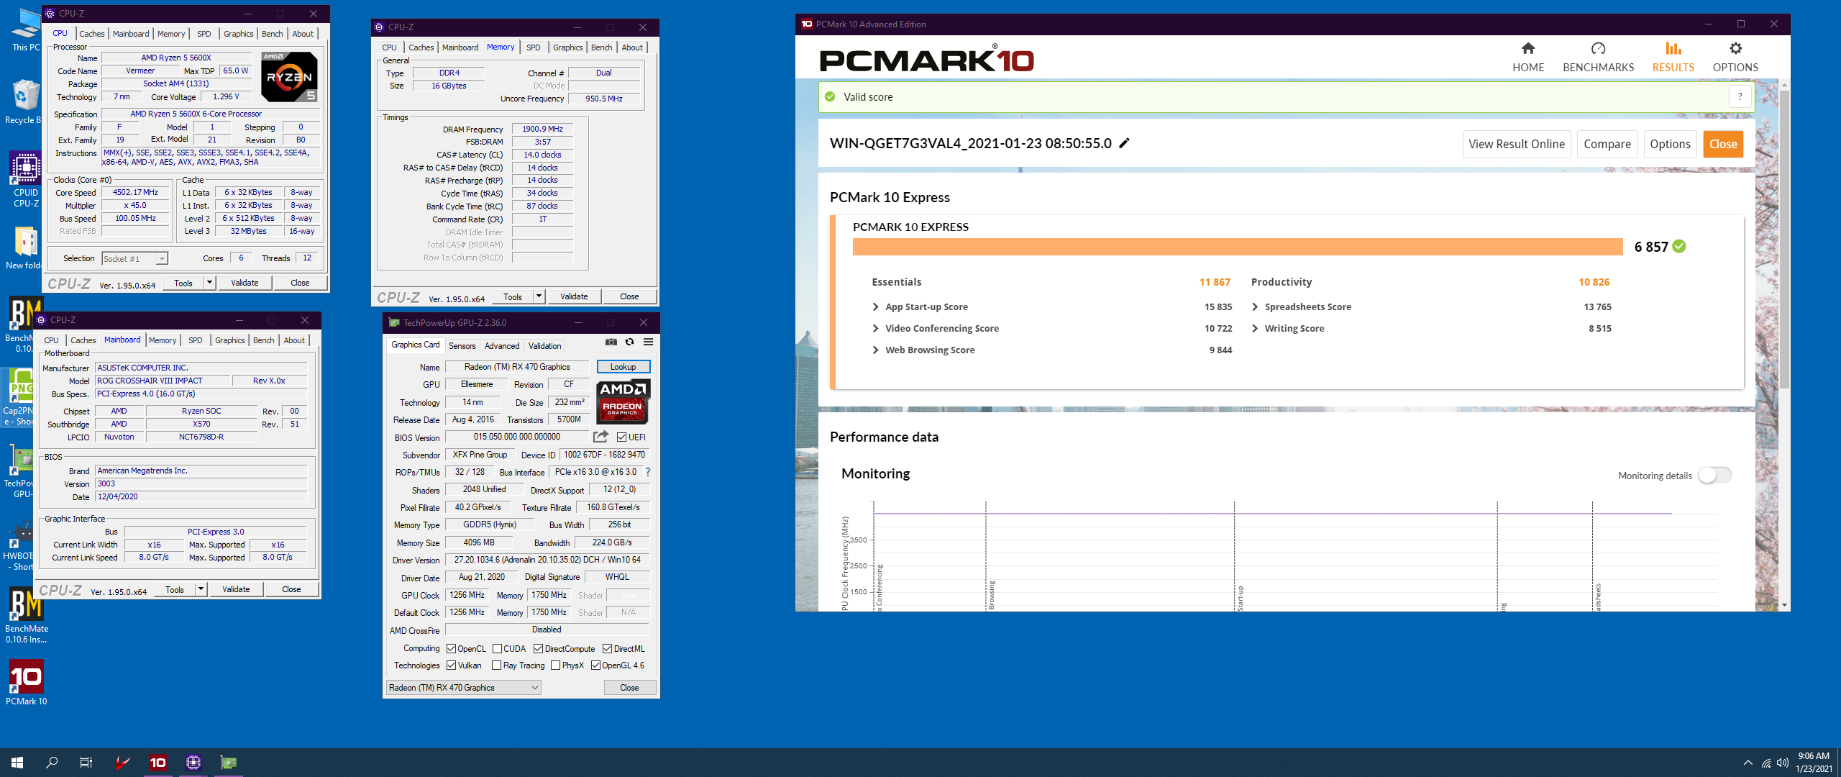Open the GPU-Z hamburger menu icon
The width and height of the screenshot is (1841, 777).
649,342
